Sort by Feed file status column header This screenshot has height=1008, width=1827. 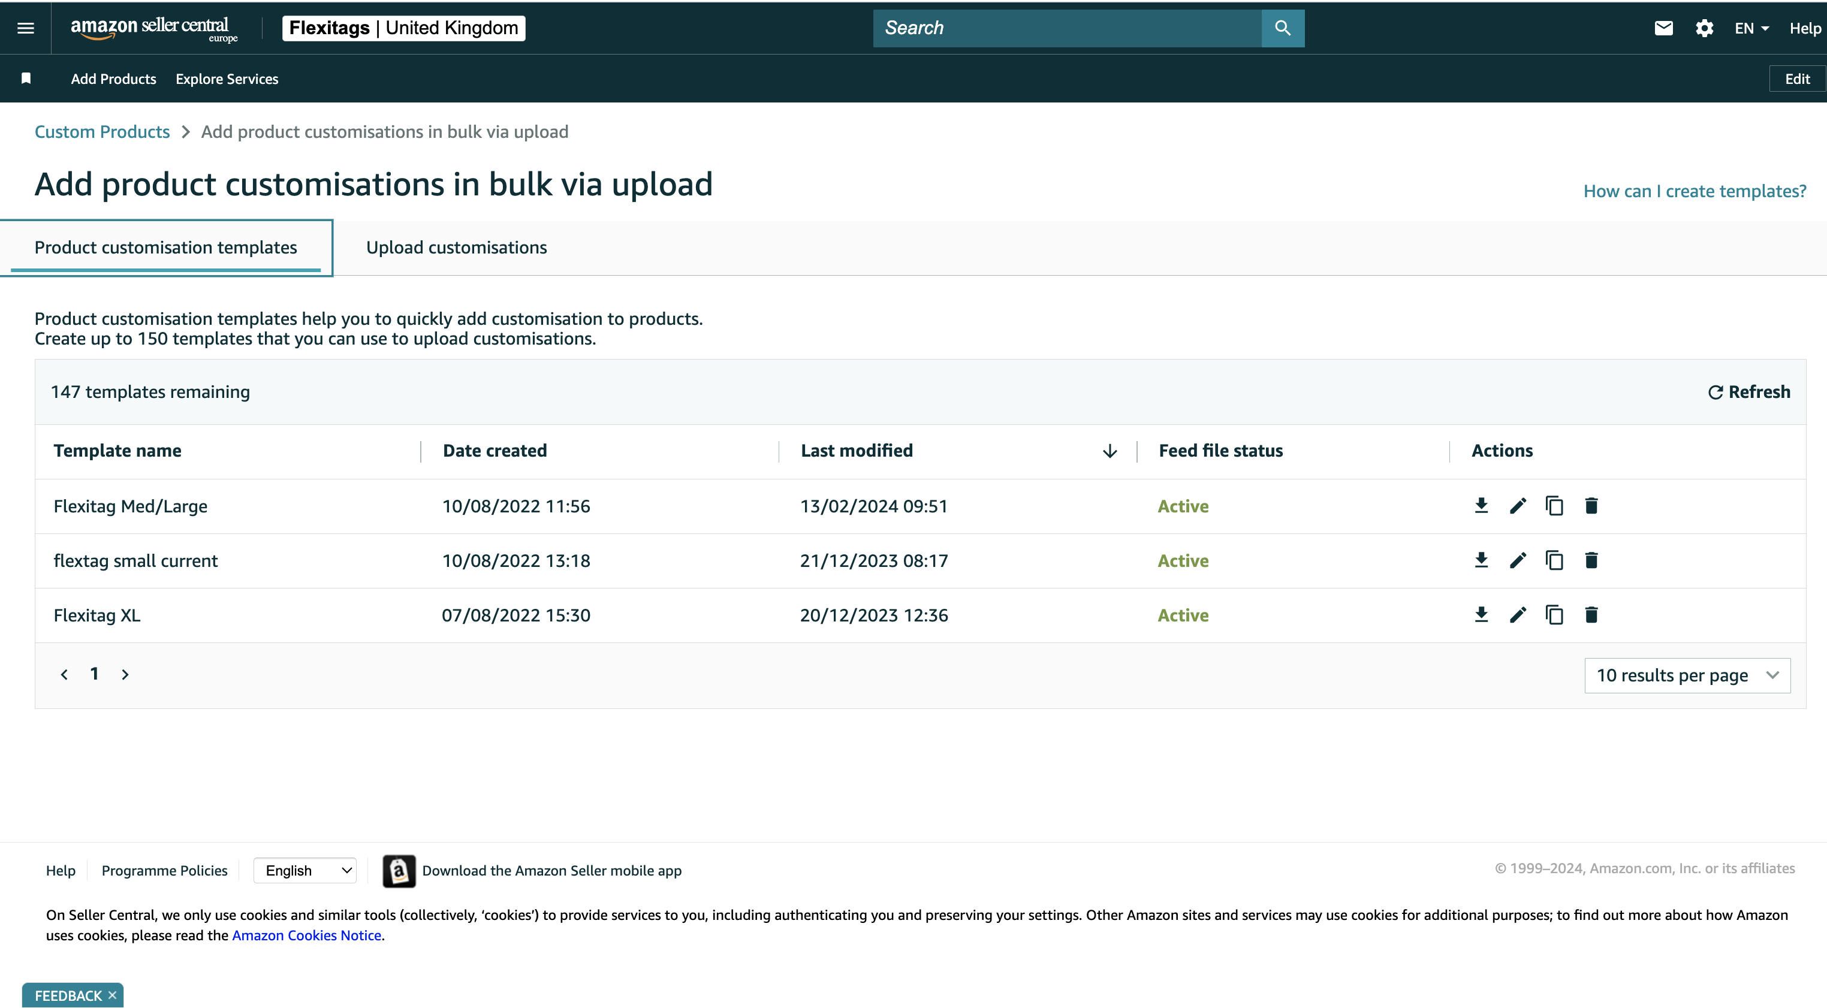[x=1220, y=451]
